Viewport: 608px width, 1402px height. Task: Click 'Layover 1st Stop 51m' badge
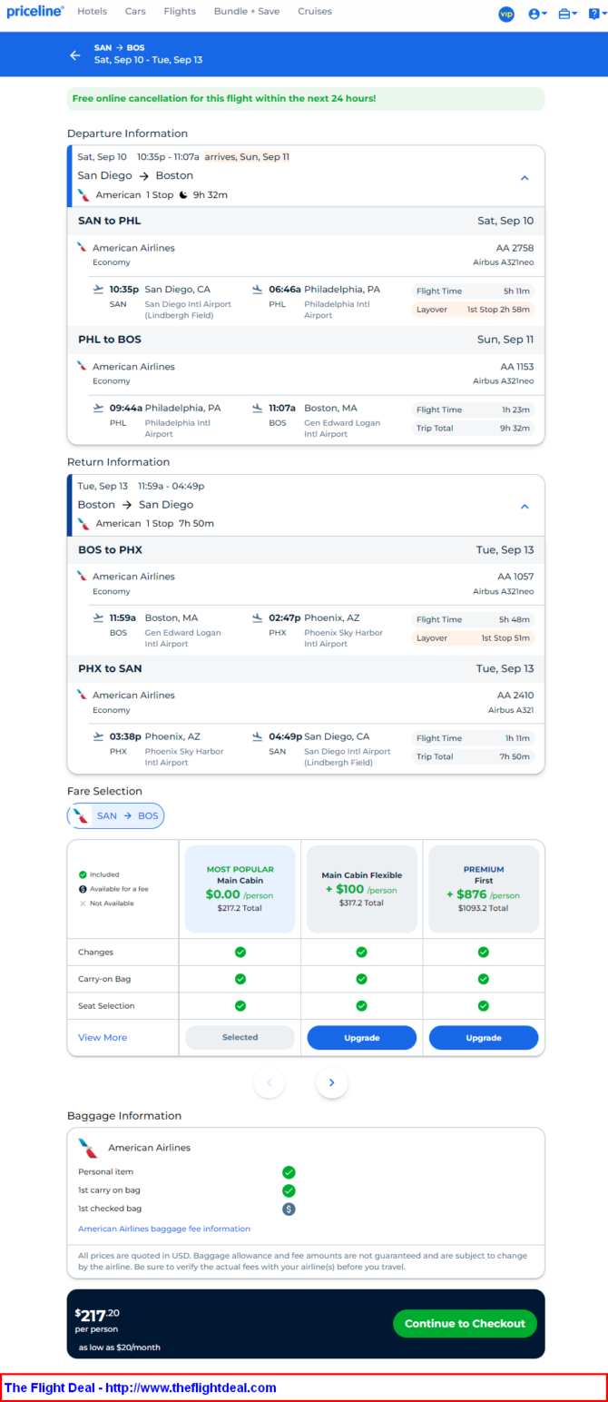(473, 638)
